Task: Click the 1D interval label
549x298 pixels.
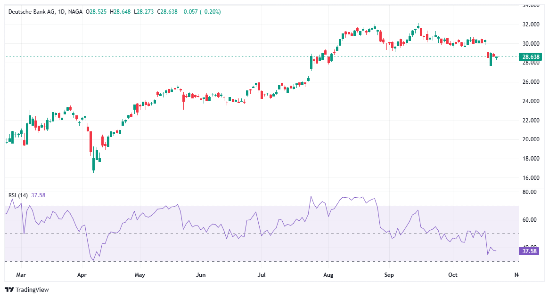Action: click(x=62, y=12)
